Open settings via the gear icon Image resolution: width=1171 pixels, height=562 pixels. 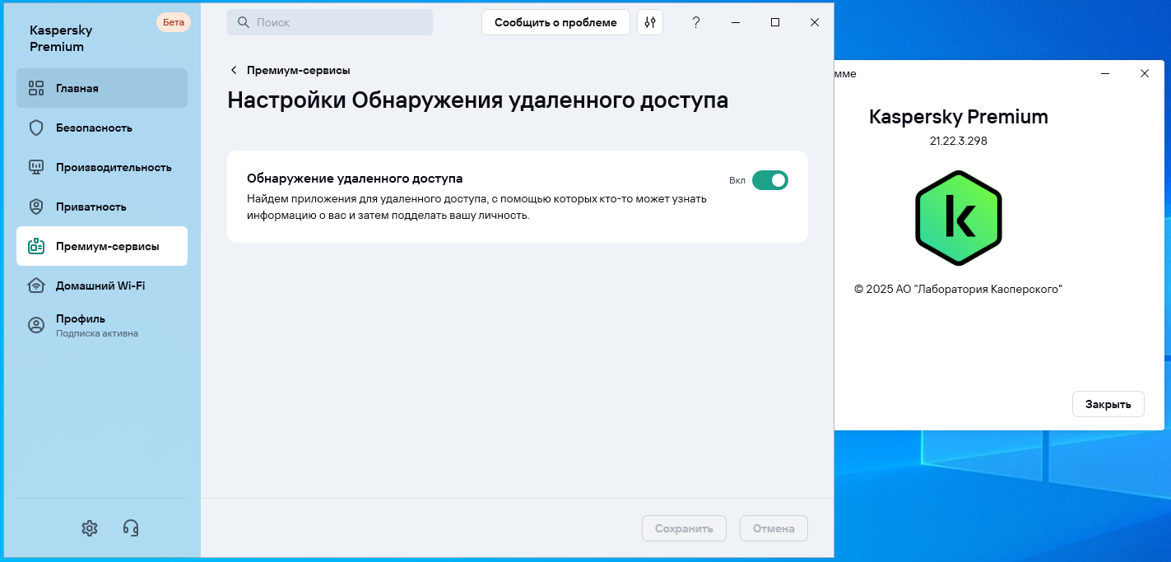click(x=90, y=527)
